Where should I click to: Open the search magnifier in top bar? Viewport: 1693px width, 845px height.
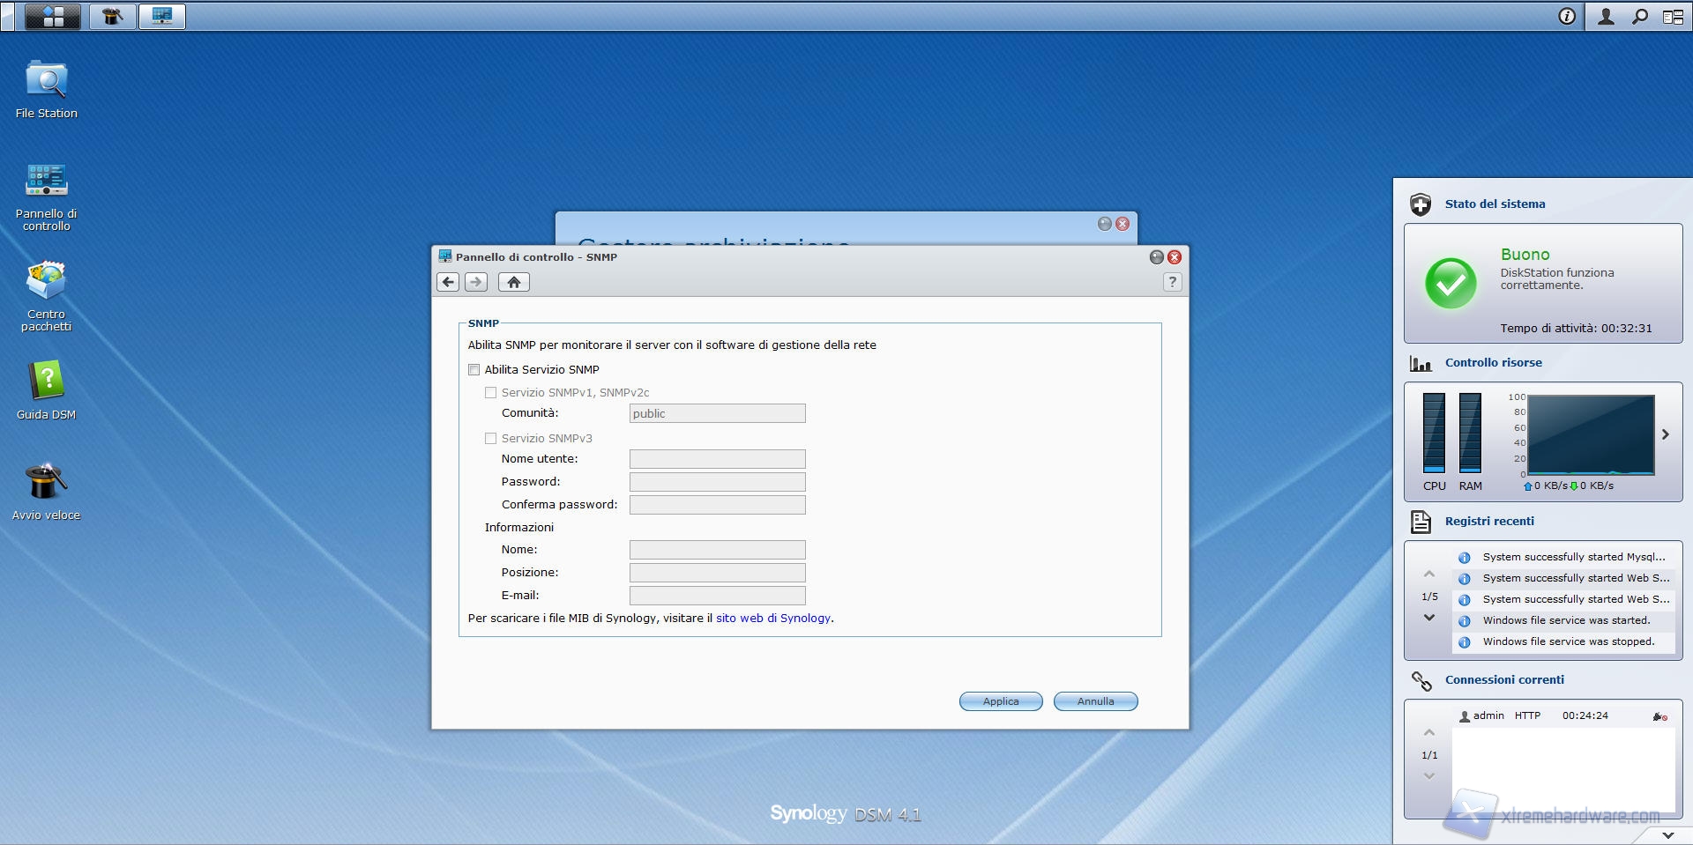coord(1640,16)
